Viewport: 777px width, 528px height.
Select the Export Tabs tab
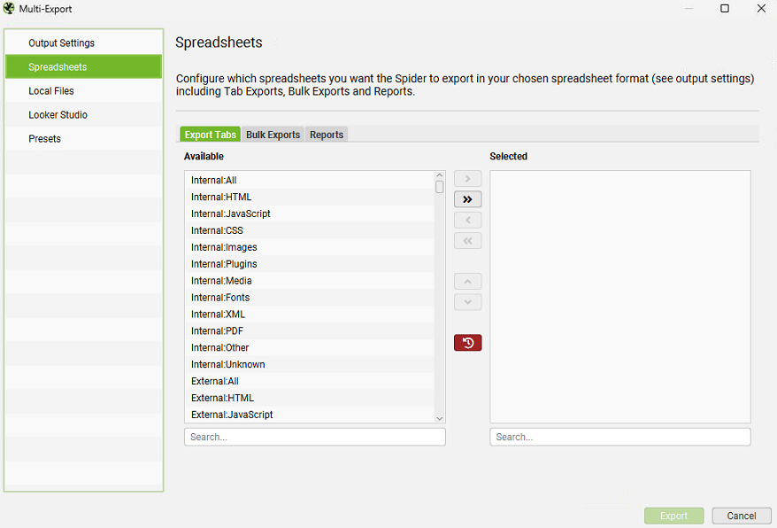pos(210,135)
